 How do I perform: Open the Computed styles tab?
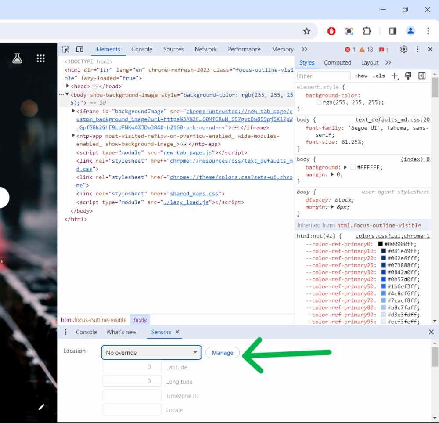coord(337,63)
